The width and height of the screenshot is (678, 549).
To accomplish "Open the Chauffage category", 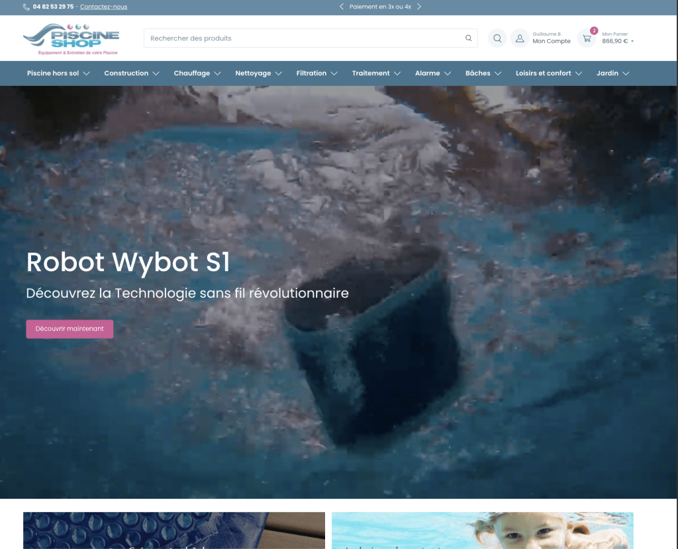I will click(192, 73).
